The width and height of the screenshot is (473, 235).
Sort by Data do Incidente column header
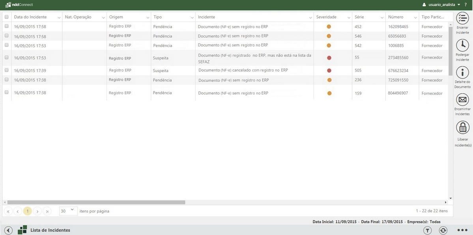30,17
